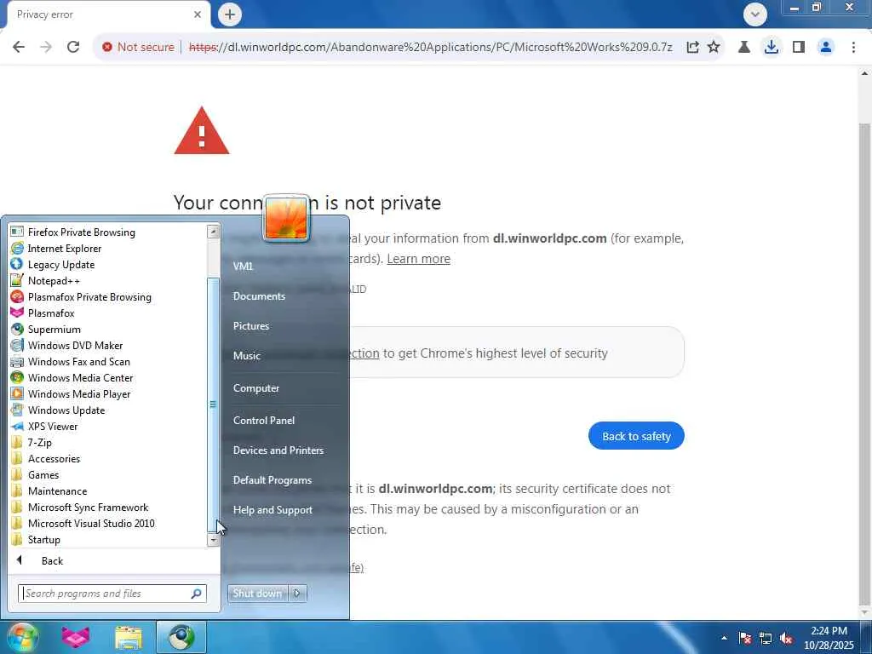Click the share page icon in address bar

point(692,48)
